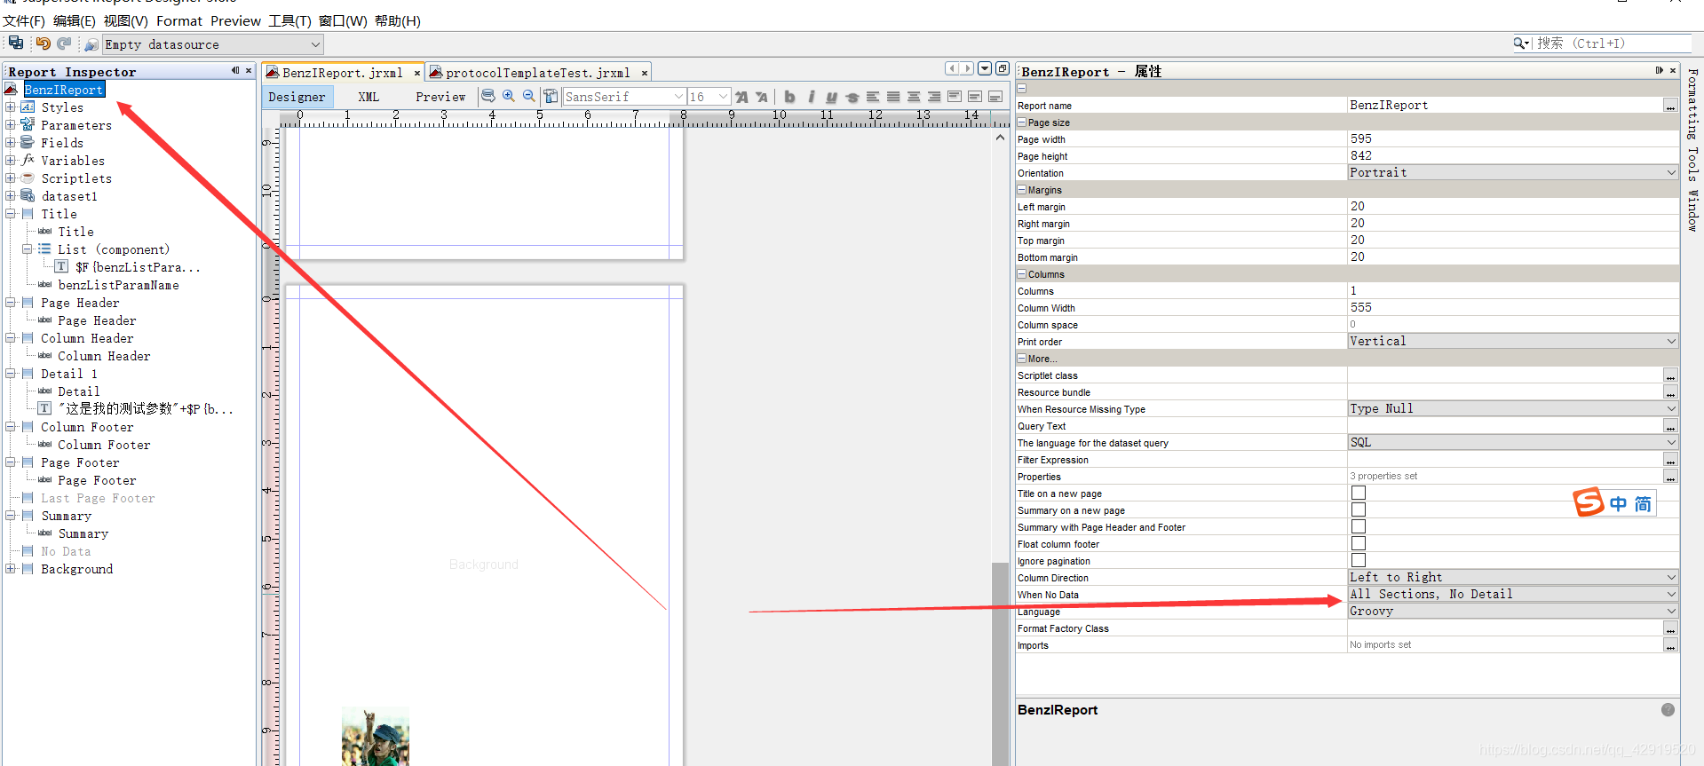This screenshot has width=1704, height=766.
Task: Edit the Scriptlet class ellipsis button
Action: (1670, 375)
